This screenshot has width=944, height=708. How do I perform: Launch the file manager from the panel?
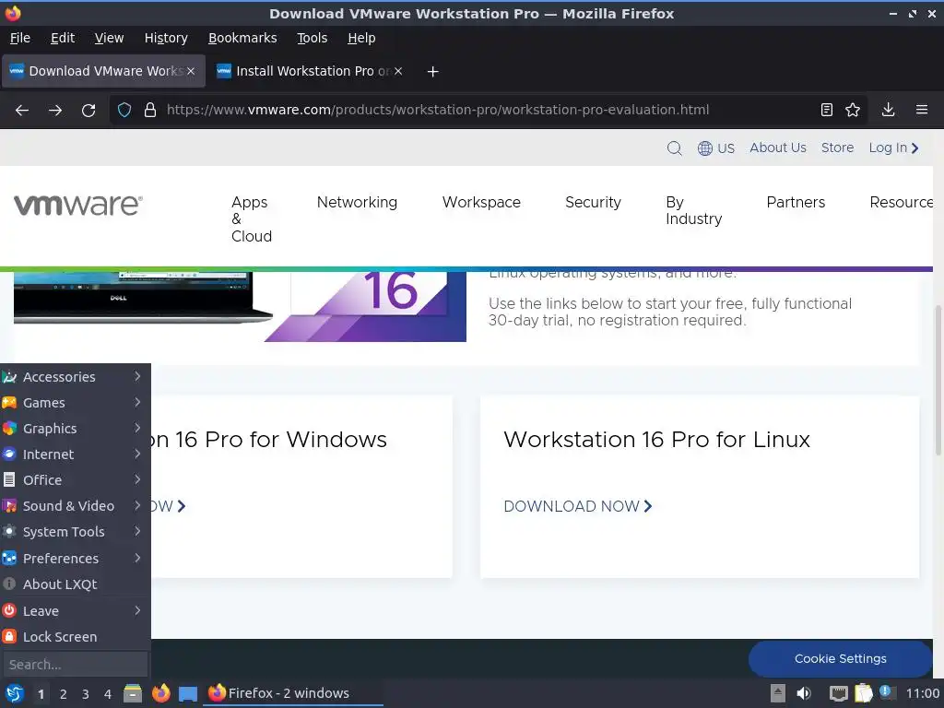133,693
